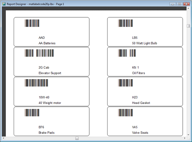This screenshot has width=192, height=142.
Task: Click the 'H23' code text
Action: 135,97
